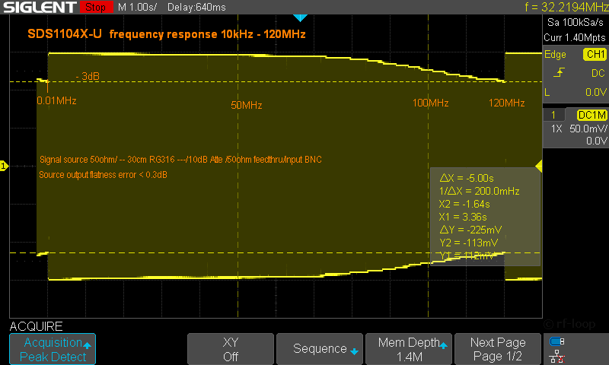The image size is (609, 365).
Task: Click the -3dB annotation label
Action: coord(88,76)
